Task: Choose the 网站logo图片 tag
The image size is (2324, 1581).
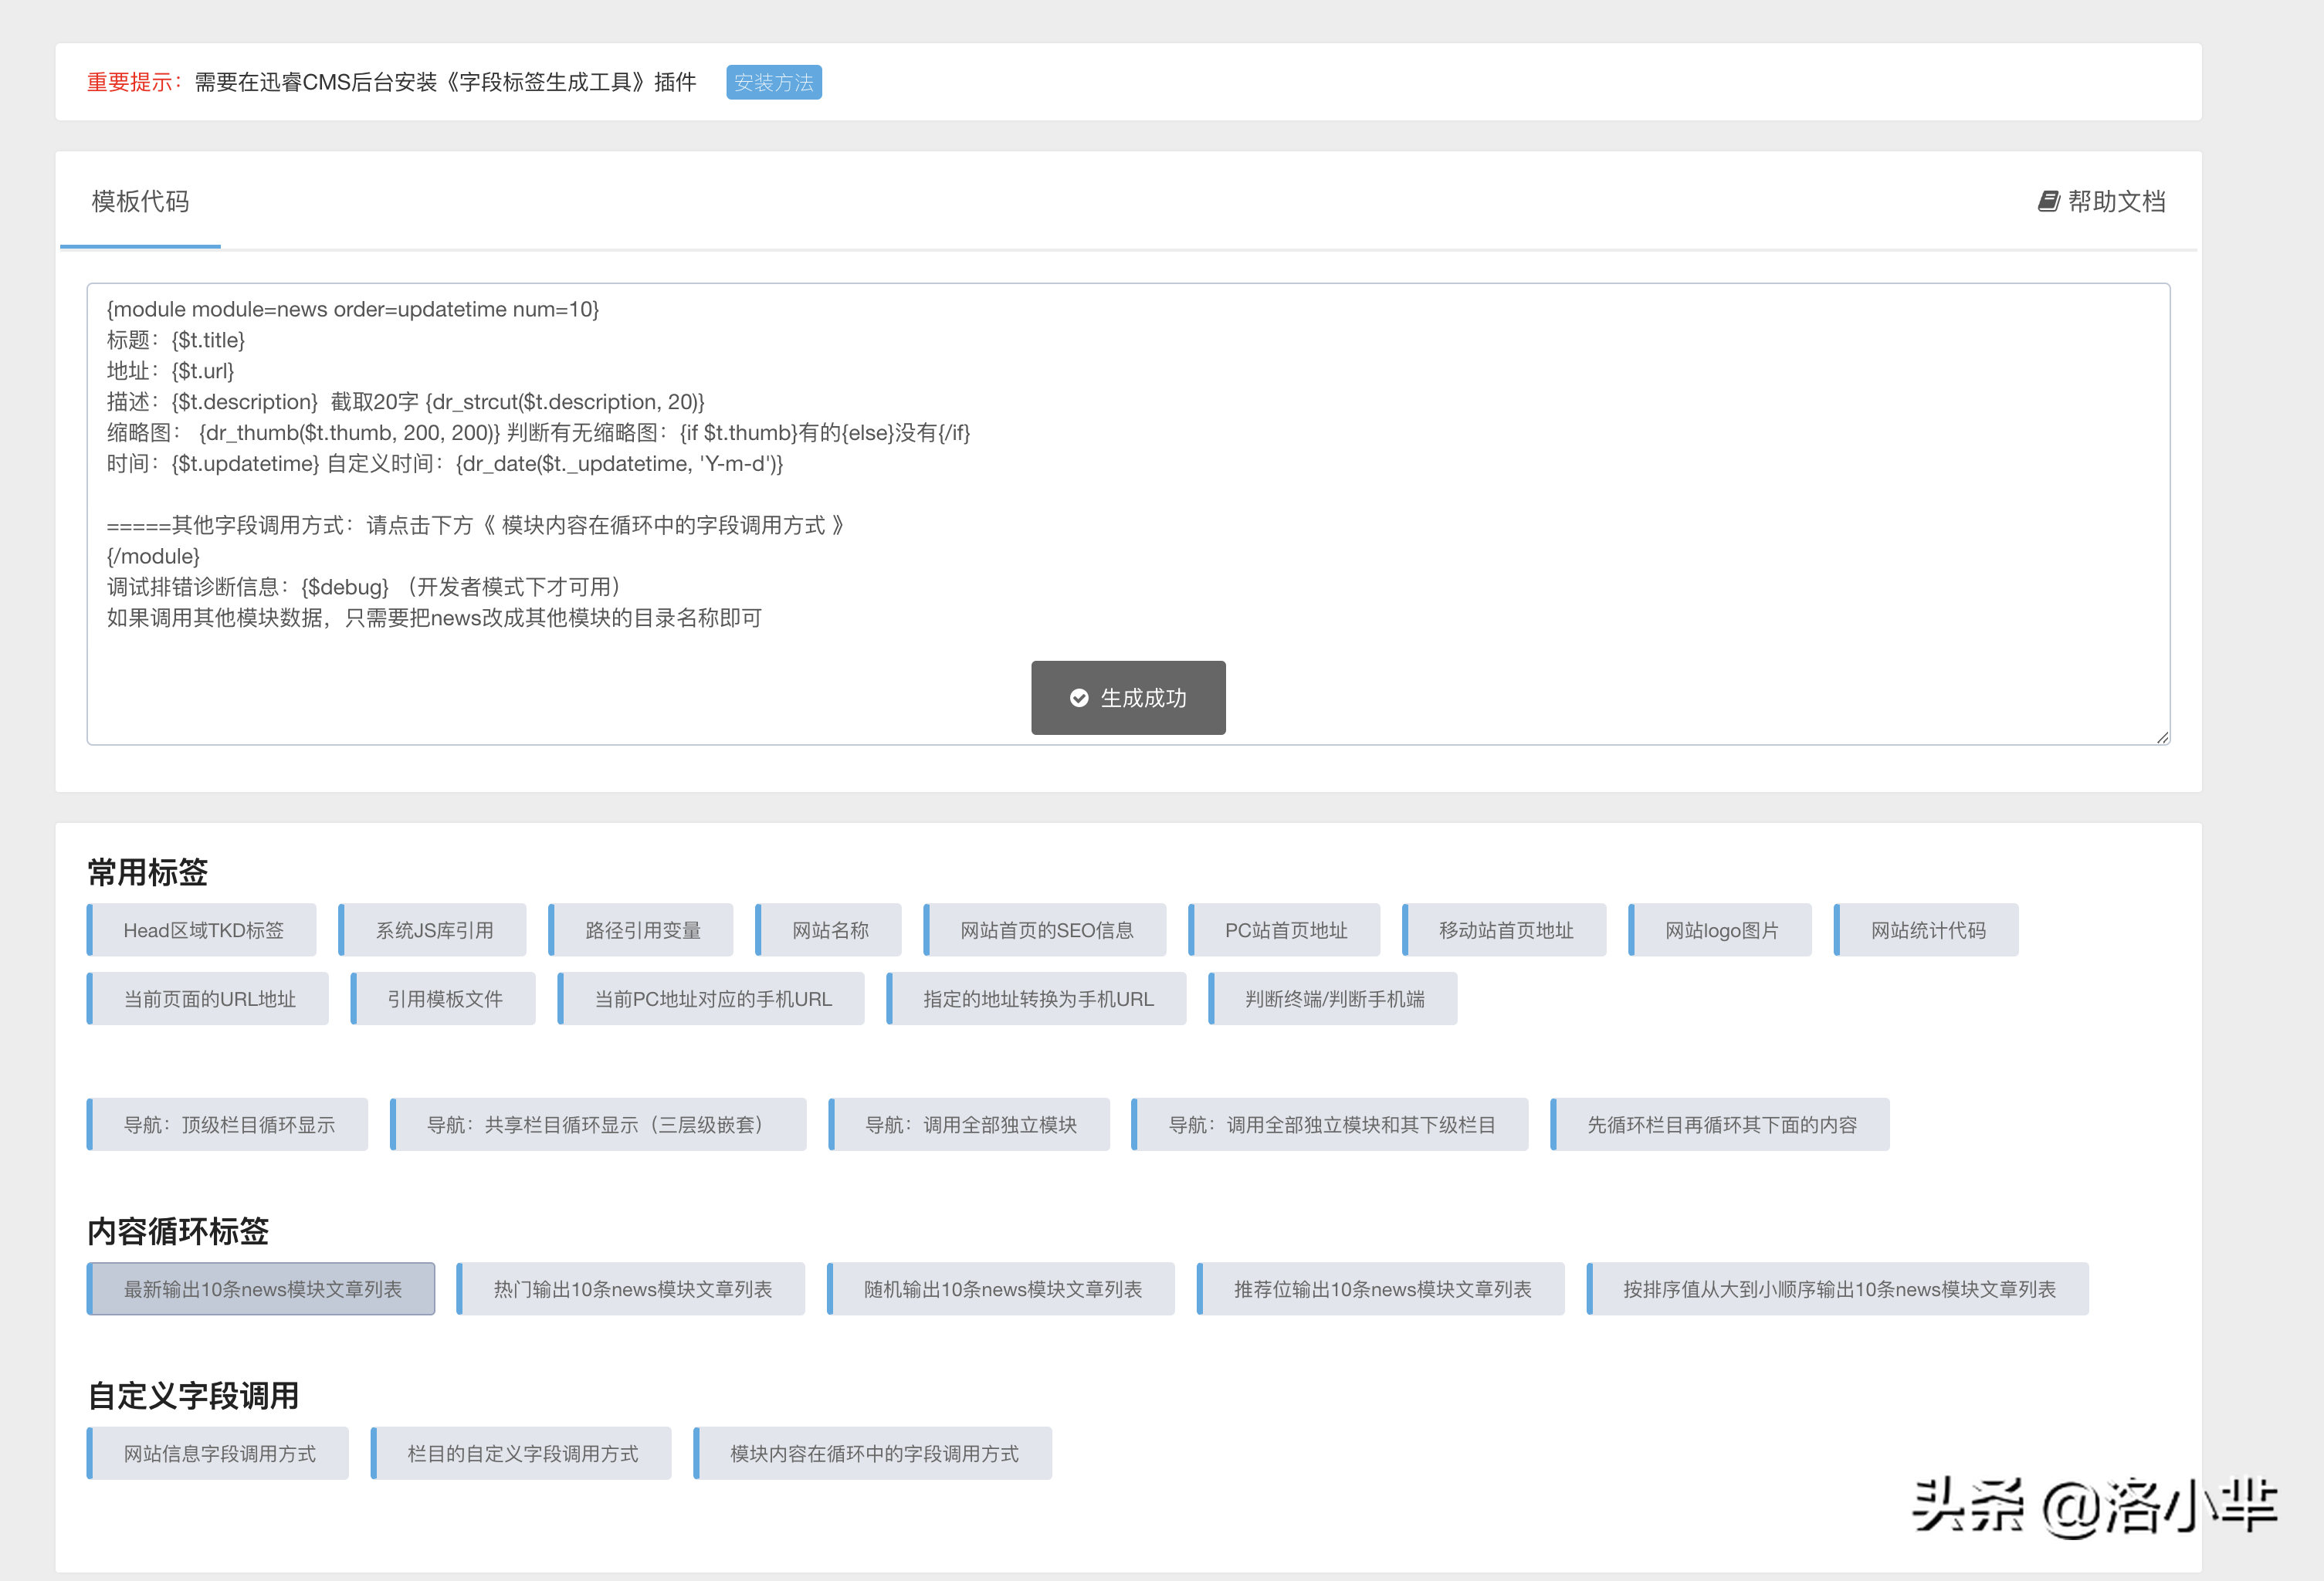Action: point(1721,930)
